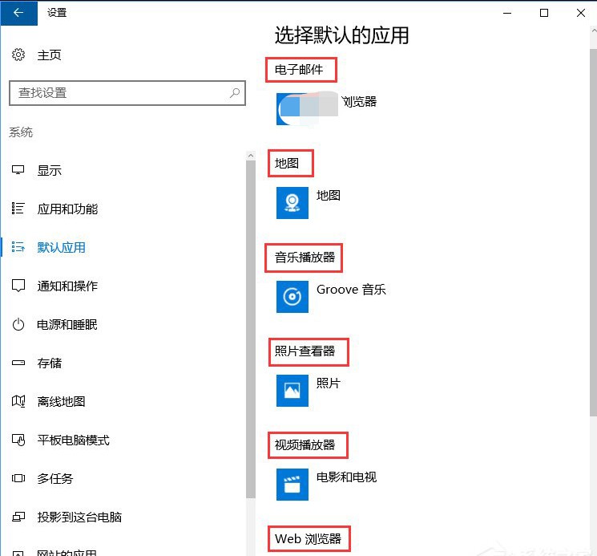The width and height of the screenshot is (597, 556).
Task: Select 默认应用 sidebar item
Action: coord(61,248)
